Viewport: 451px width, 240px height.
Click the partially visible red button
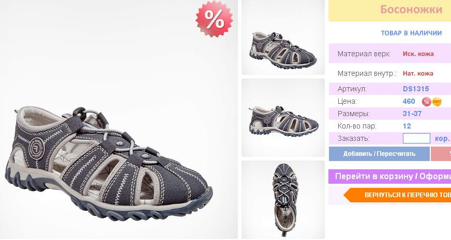point(441,154)
